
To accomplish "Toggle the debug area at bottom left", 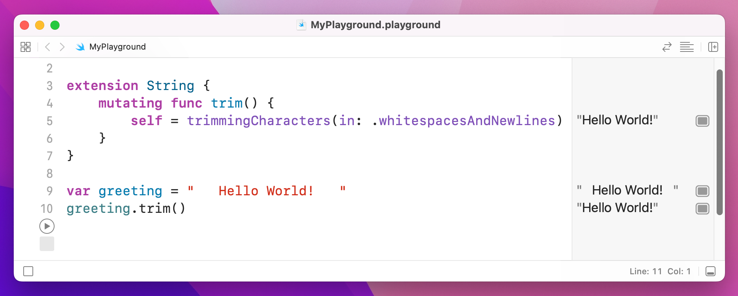I will pyautogui.click(x=28, y=271).
